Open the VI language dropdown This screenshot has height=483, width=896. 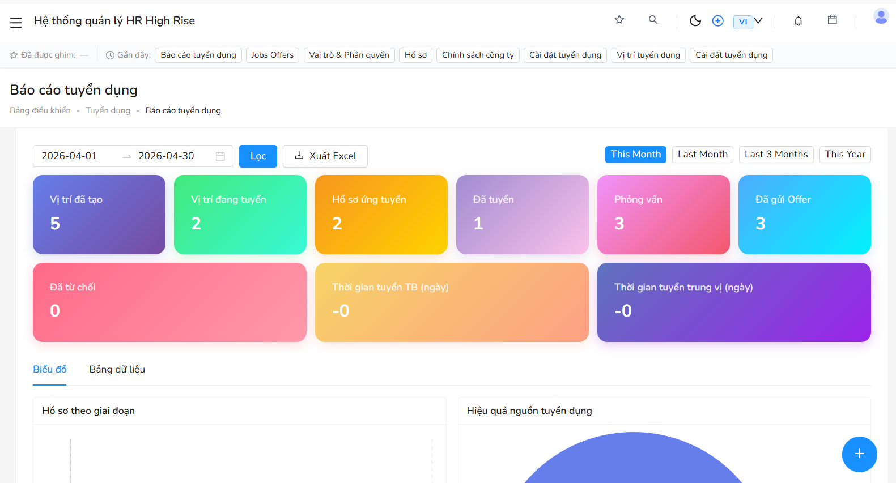coord(748,22)
